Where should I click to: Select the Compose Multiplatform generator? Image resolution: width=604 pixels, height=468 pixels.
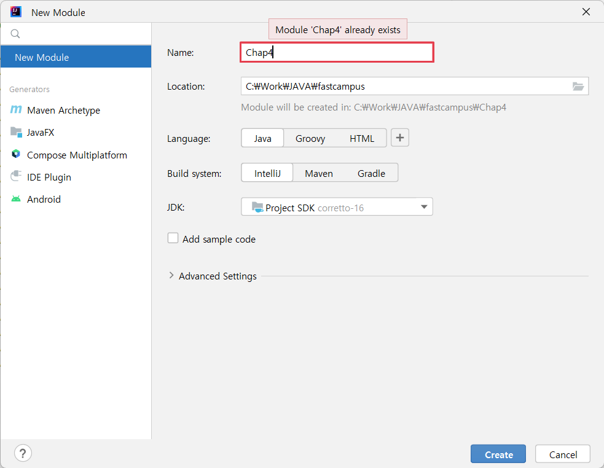click(x=76, y=155)
